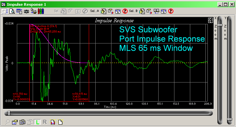Click the table data list icon
236x127 pixels.
click(19, 11)
